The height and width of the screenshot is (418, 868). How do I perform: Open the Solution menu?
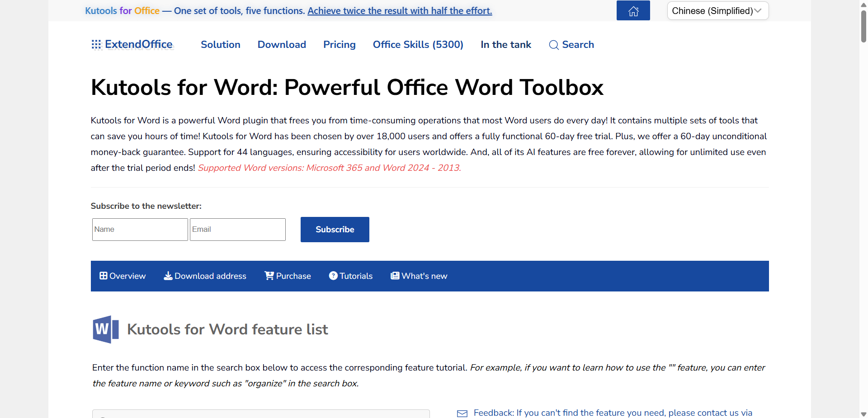(x=220, y=45)
